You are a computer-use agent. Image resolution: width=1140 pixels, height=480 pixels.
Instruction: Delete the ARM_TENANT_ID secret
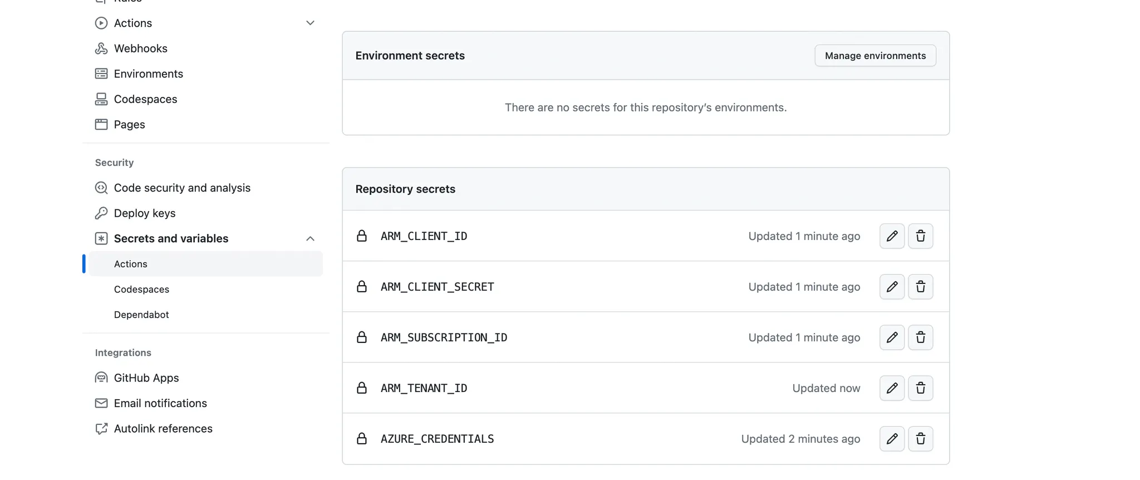tap(921, 388)
